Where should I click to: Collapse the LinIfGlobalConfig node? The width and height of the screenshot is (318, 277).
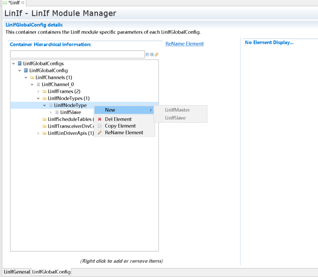(20, 70)
